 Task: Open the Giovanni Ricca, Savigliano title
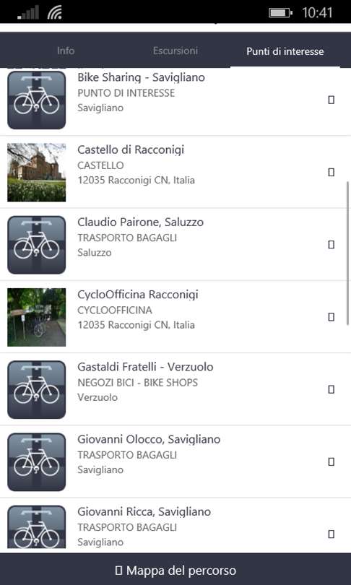pos(144,511)
